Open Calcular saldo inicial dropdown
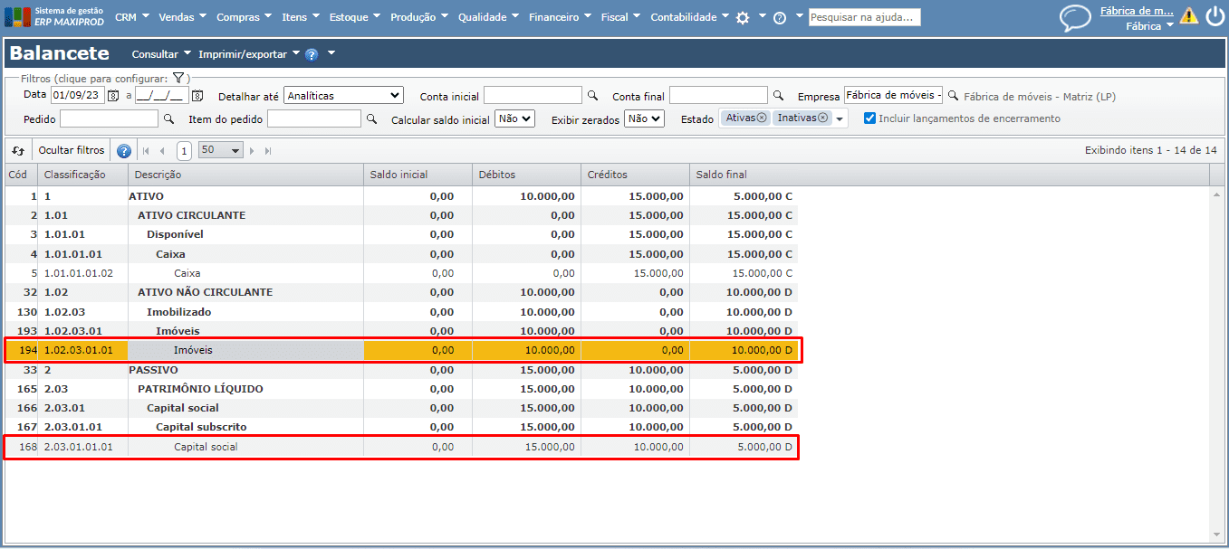1229x549 pixels. [x=514, y=118]
